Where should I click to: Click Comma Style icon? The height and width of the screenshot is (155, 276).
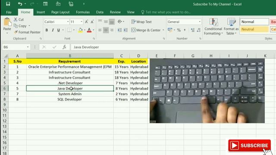pos(185,30)
